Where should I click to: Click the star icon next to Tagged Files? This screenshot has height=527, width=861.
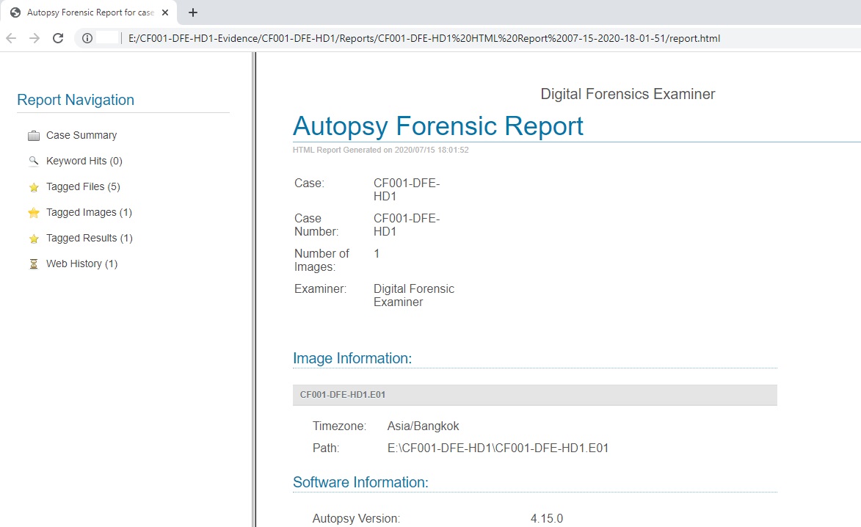click(34, 186)
